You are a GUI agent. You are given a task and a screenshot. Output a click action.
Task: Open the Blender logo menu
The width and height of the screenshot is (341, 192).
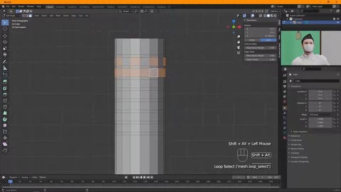3,6
